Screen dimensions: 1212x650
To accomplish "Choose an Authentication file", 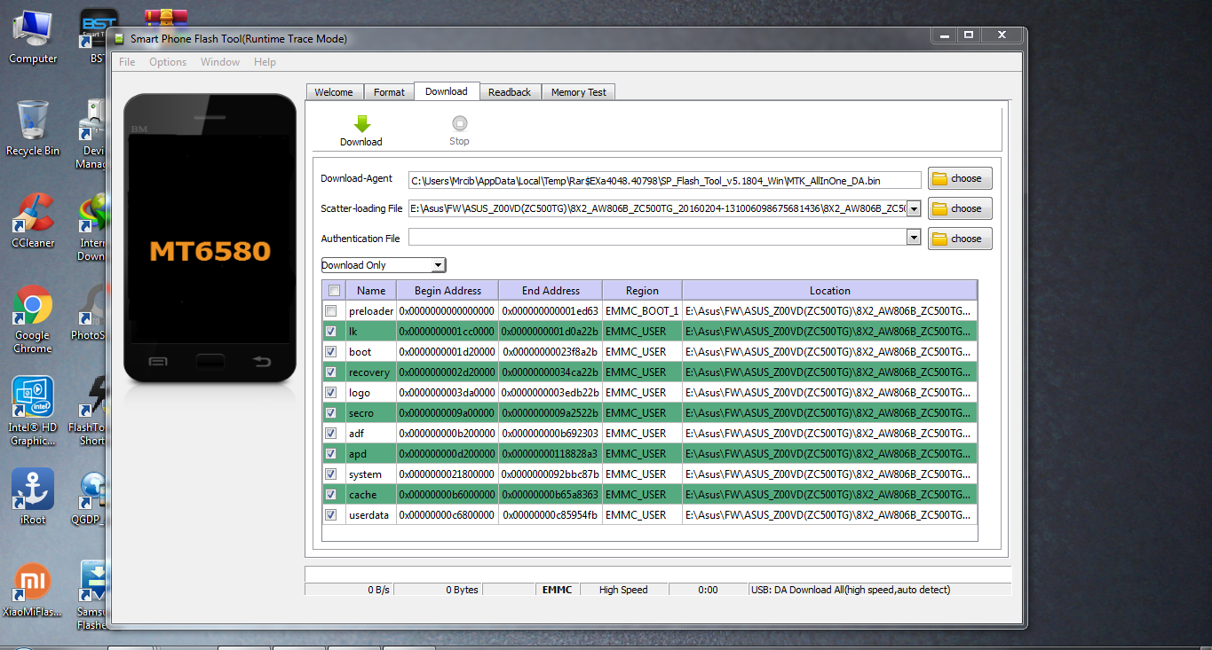I will tap(960, 239).
